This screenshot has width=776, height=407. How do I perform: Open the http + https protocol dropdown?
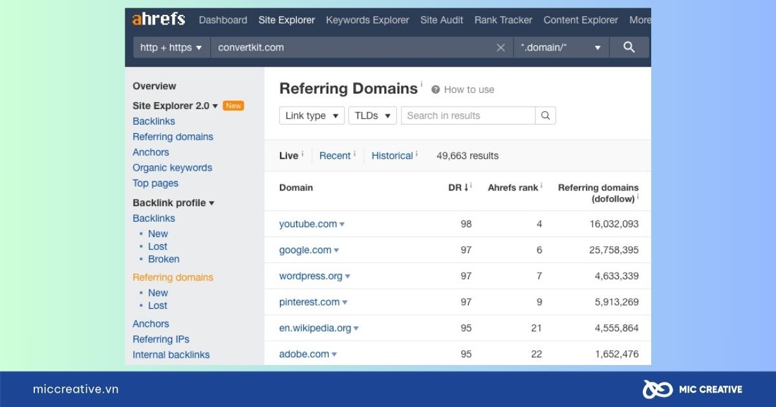pyautogui.click(x=171, y=47)
